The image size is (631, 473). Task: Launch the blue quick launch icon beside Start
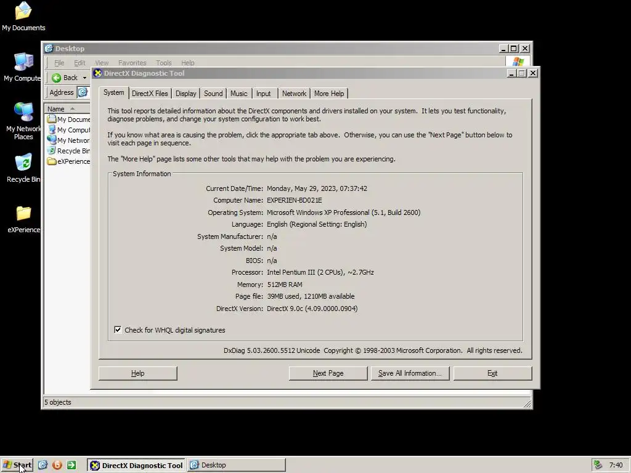pos(43,465)
